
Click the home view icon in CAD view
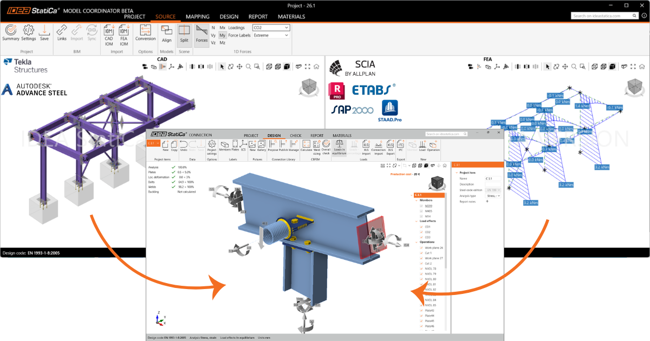316,67
